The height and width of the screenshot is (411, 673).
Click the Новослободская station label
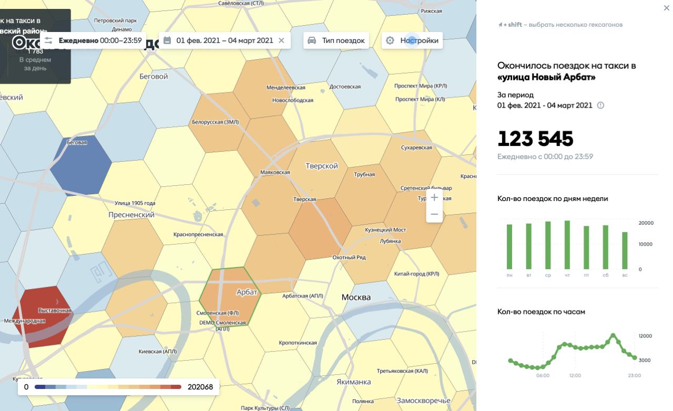292,100
